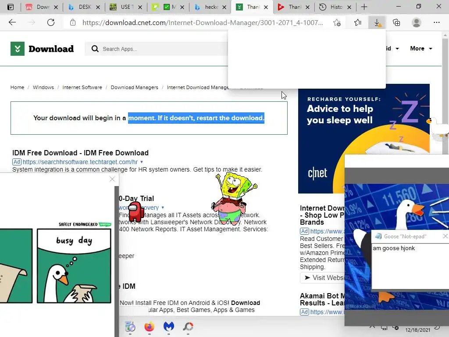The height and width of the screenshot is (337, 449).
Task: Click the address bar URL
Action: pos(203,23)
